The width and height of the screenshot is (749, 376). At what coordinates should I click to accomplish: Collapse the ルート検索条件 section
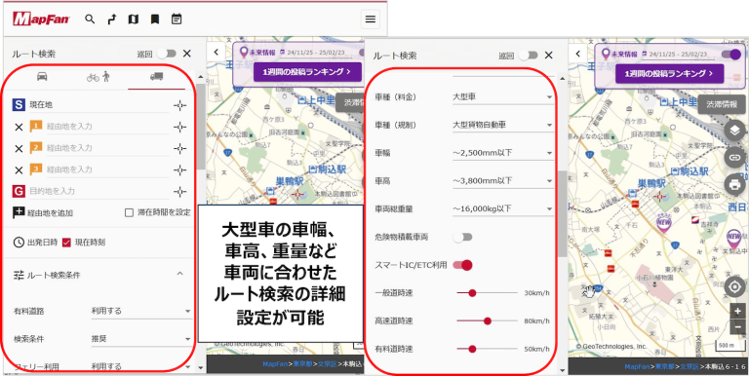[180, 274]
